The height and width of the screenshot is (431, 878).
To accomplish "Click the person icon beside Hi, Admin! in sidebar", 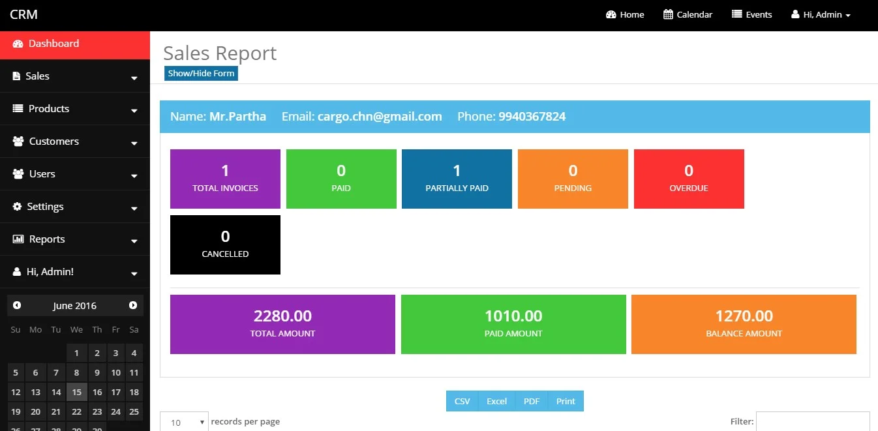I will pos(17,272).
